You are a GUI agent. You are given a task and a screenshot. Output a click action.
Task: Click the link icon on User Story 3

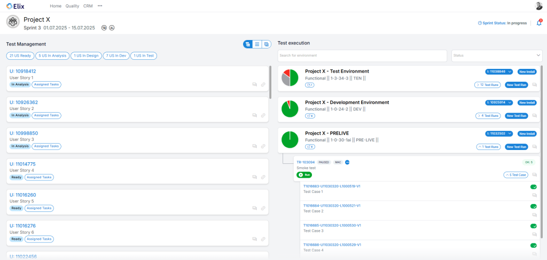point(263,146)
